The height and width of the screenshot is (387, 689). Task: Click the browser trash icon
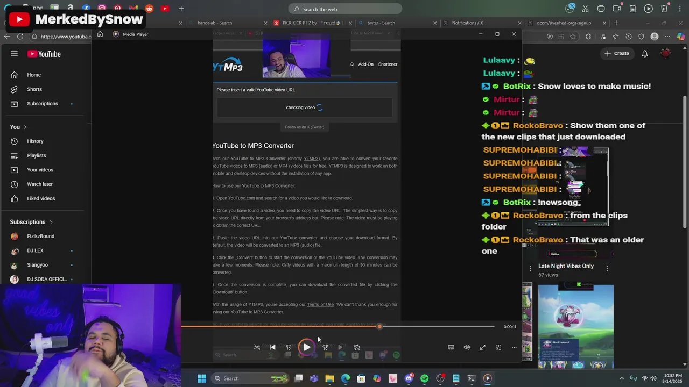point(664,9)
